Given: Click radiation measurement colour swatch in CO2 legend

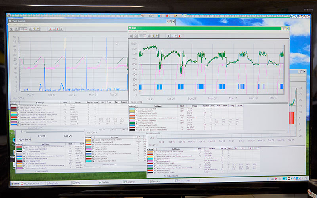Looking at the screenshot, I should (x=132, y=116).
